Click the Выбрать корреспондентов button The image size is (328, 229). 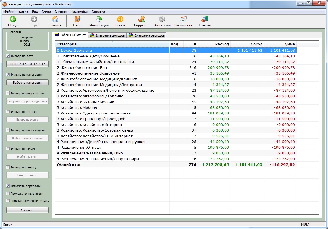click(x=27, y=101)
